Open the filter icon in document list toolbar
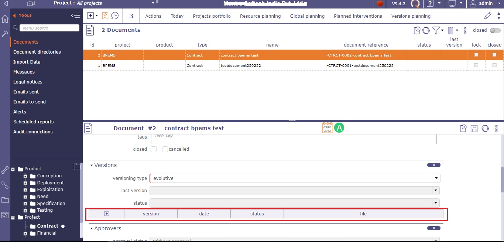 [436, 30]
